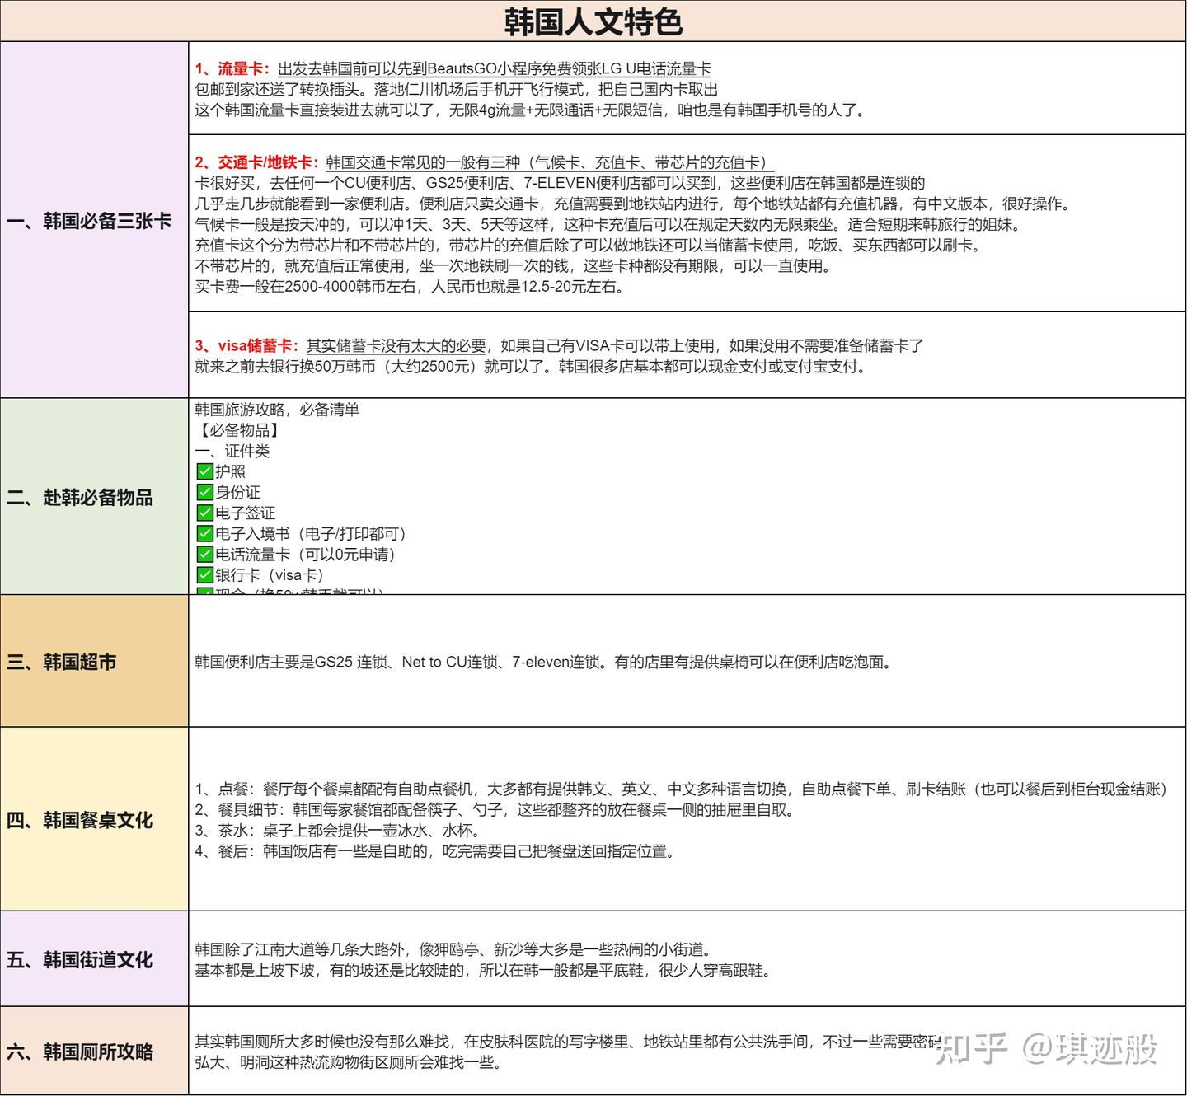Click the line starting 就来之前去银行换50万韩币
This screenshot has width=1187, height=1096.
click(x=532, y=367)
